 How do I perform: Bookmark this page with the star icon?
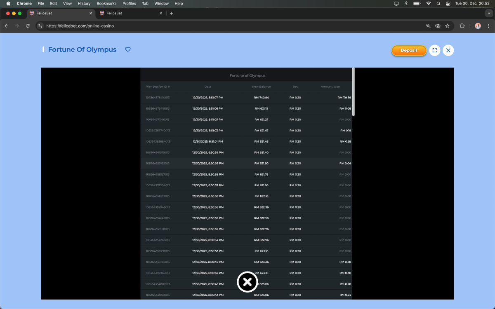[447, 26]
